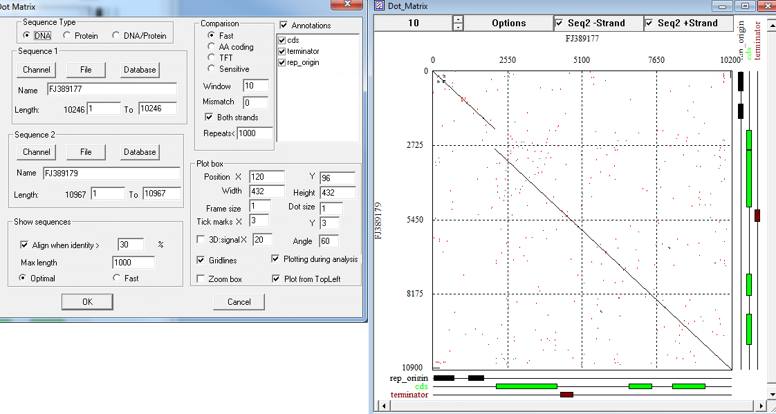Choose AA coding comparison mode

click(x=212, y=47)
